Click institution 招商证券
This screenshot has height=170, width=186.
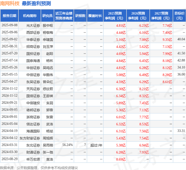tap(33, 47)
